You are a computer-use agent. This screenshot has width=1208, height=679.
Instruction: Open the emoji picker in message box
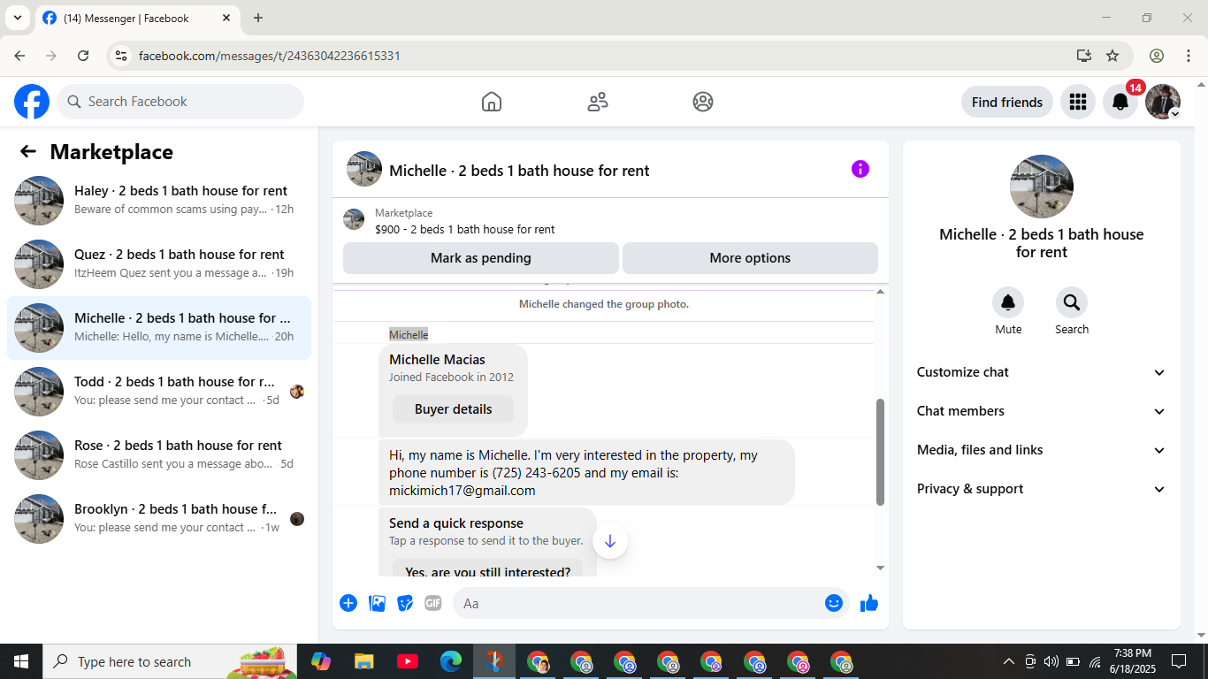833,603
